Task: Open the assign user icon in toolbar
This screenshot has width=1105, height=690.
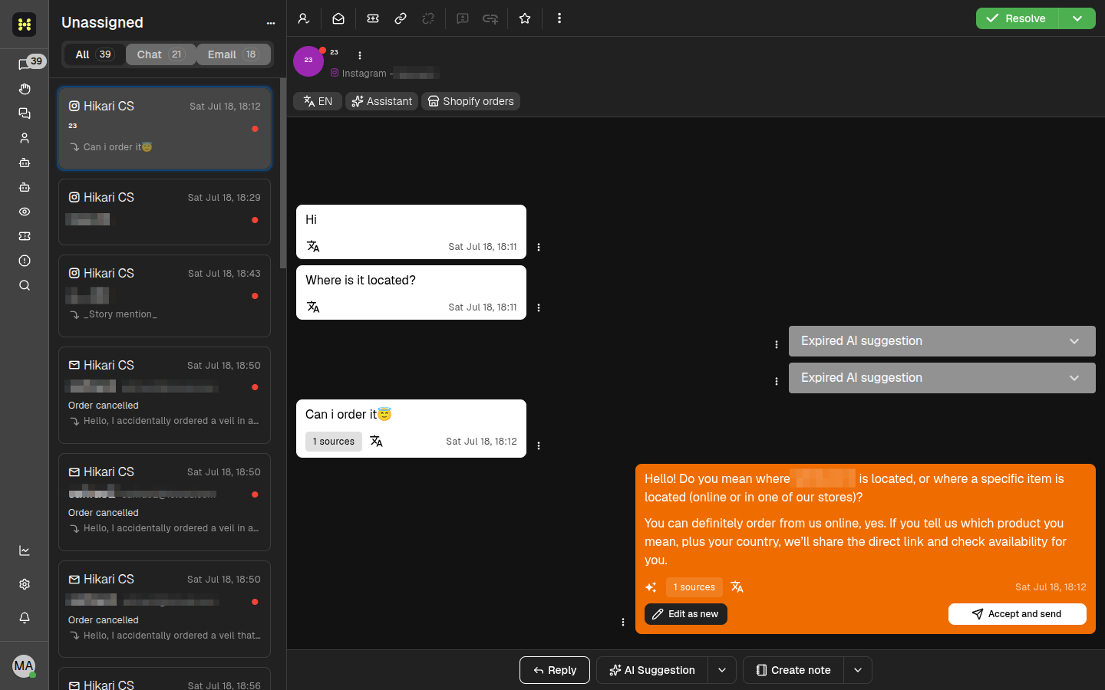Action: point(304,18)
